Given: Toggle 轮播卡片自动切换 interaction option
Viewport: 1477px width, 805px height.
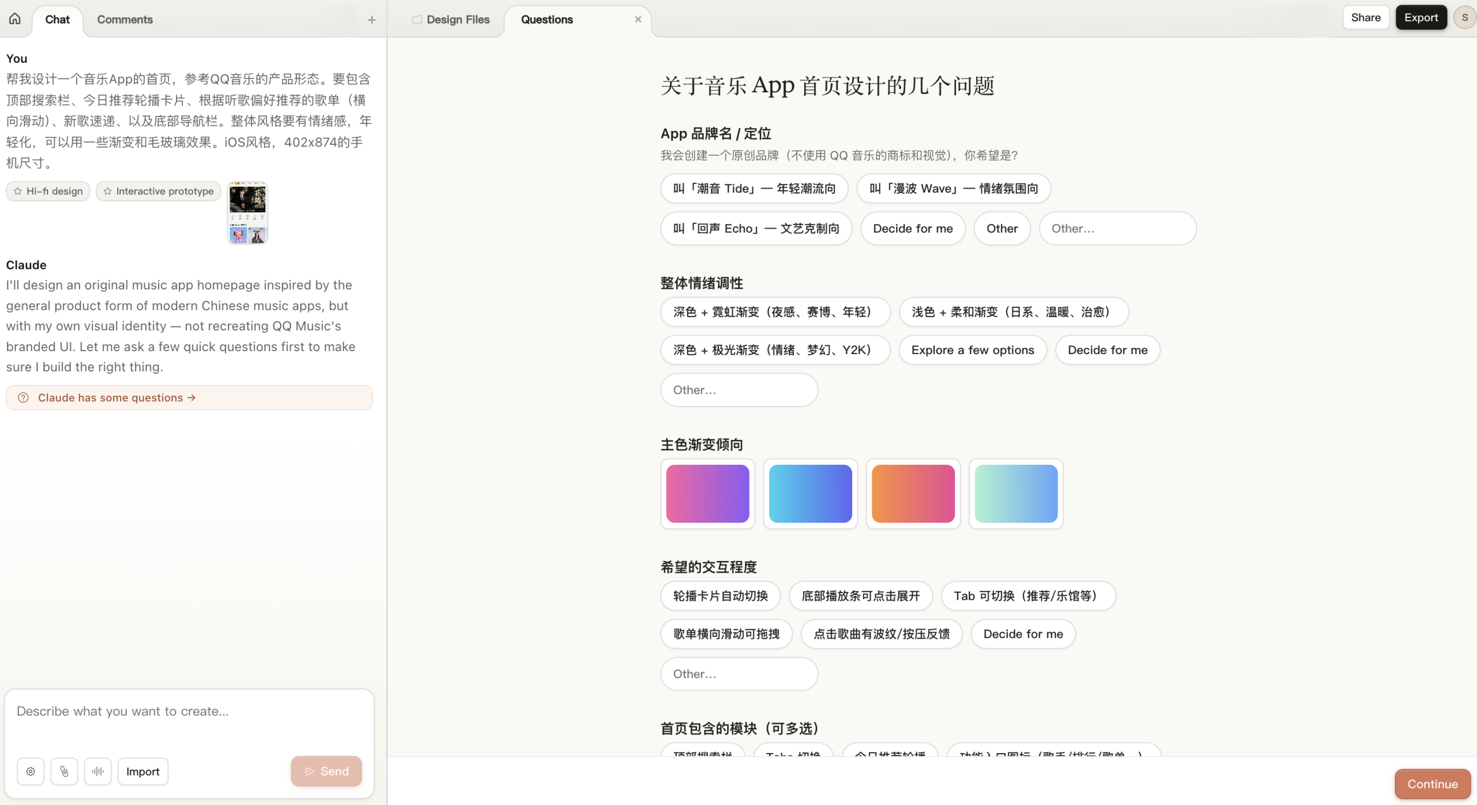Looking at the screenshot, I should pyautogui.click(x=720, y=596).
